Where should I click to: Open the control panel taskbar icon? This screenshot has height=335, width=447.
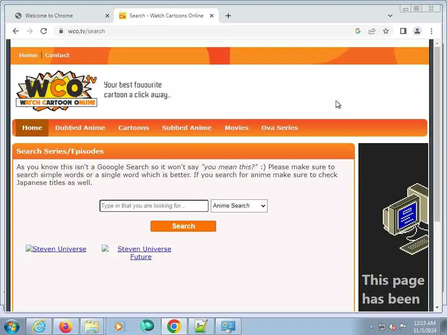(228, 326)
